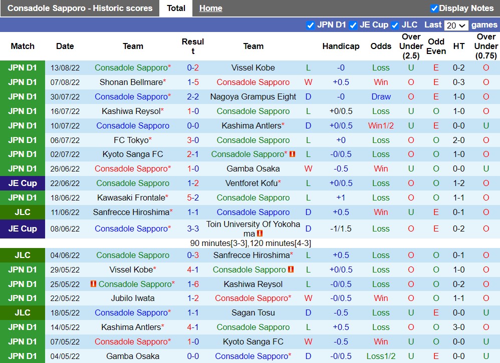Switch to the Home tab
The image size is (500, 363).
[210, 8]
